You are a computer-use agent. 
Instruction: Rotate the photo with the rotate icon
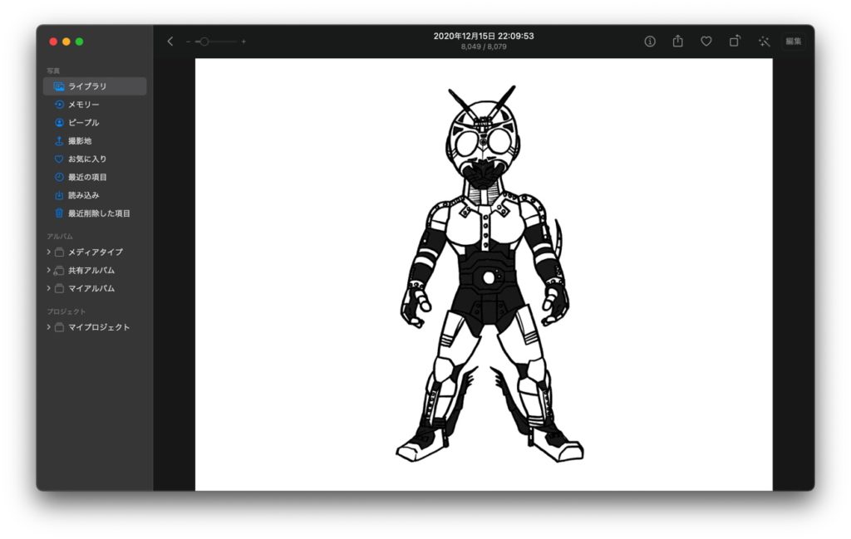735,41
